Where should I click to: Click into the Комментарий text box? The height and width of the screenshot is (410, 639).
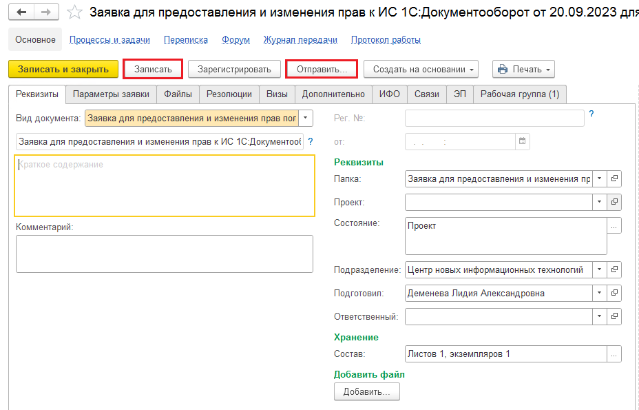165,254
